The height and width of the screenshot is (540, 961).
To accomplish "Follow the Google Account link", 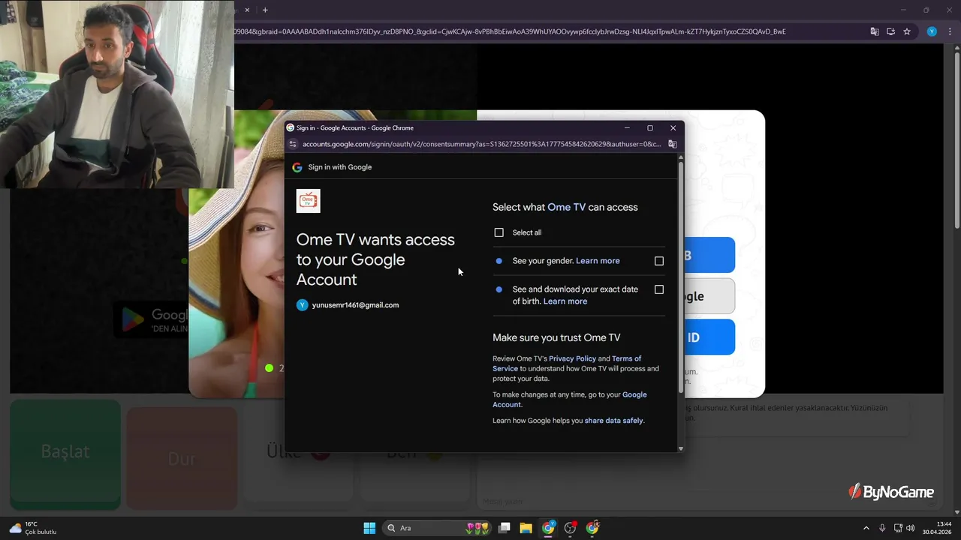I will [569, 400].
